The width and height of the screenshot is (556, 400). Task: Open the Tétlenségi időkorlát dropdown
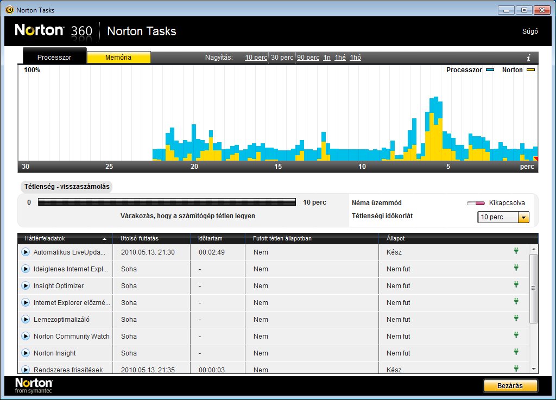tap(523, 217)
